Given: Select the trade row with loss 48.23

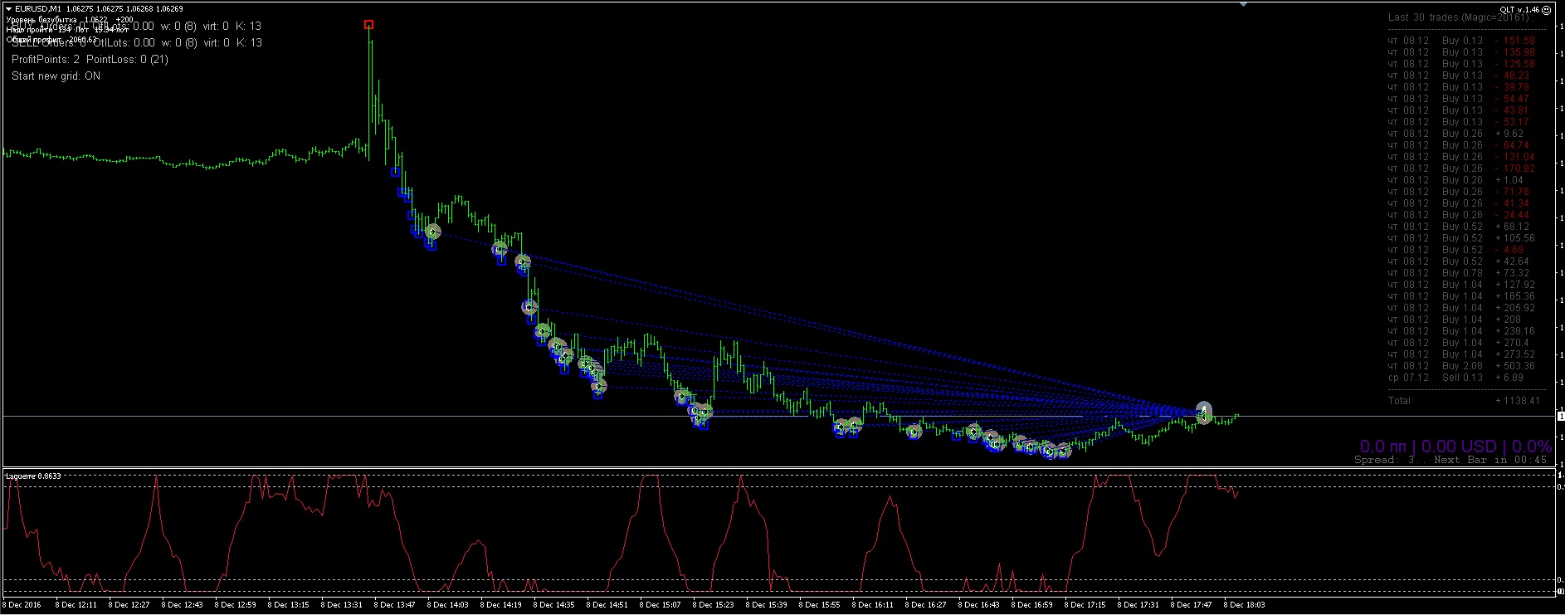Looking at the screenshot, I should pyautogui.click(x=1459, y=76).
